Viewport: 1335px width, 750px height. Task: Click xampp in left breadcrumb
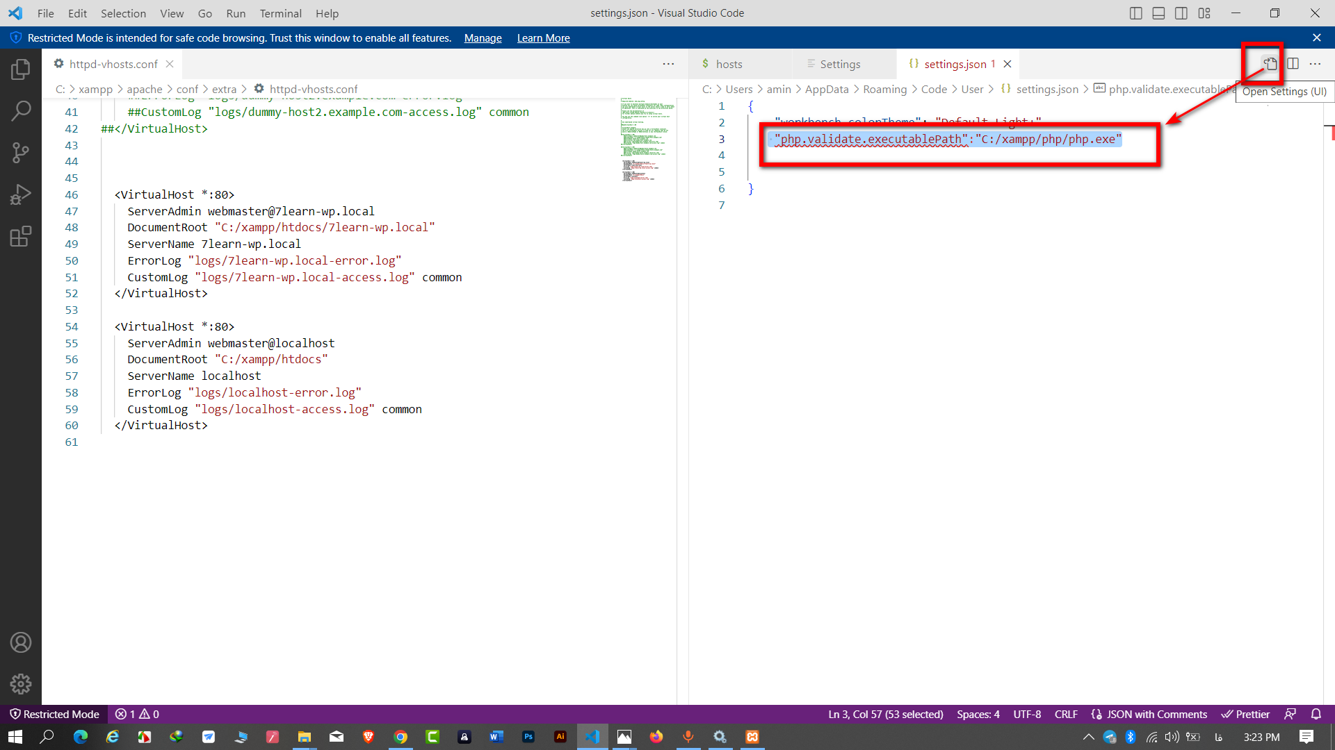click(95, 89)
